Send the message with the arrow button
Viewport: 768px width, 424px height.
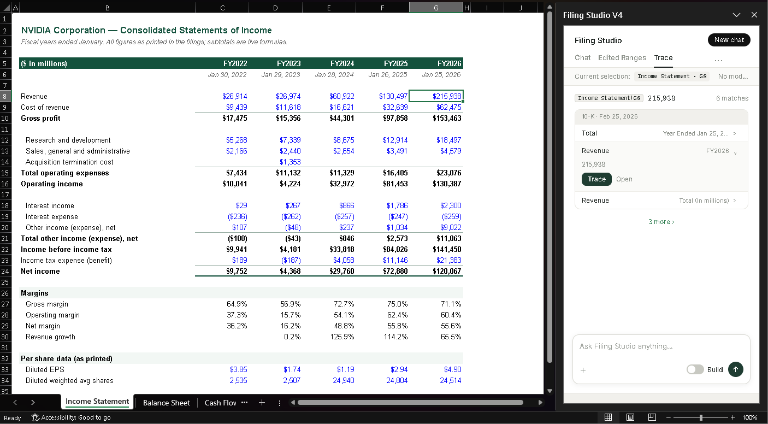click(735, 369)
